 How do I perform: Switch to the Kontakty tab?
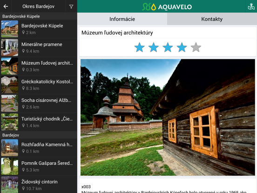212,19
